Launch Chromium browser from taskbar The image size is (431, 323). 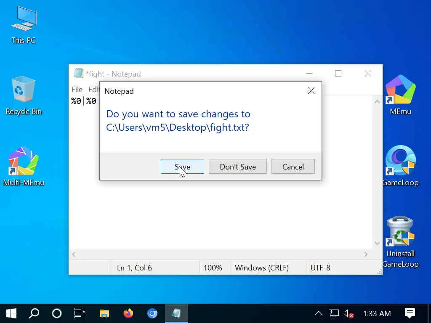coord(152,313)
